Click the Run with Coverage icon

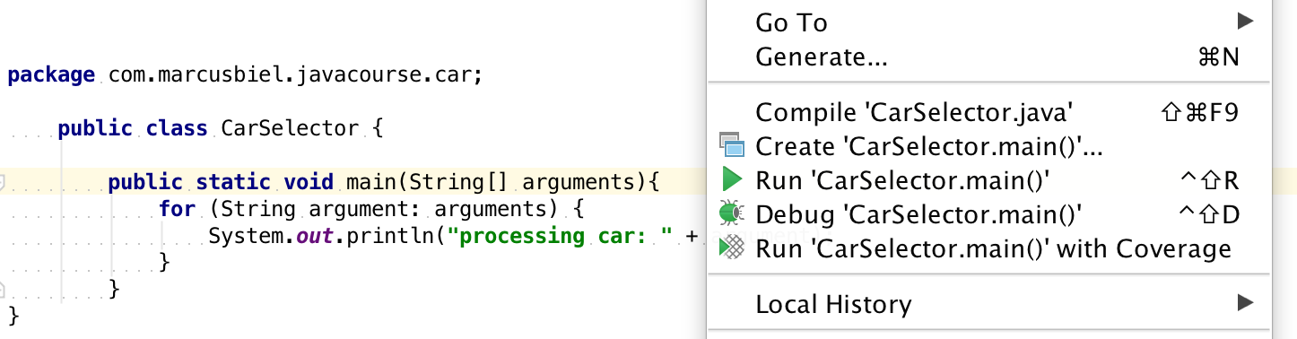pos(732,248)
